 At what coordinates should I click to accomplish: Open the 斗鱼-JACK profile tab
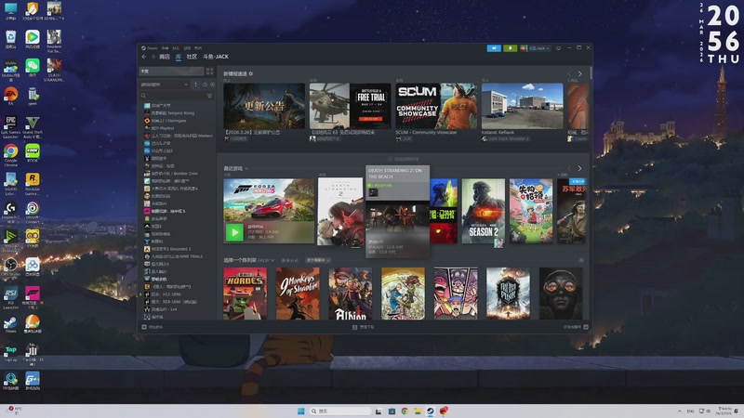(216, 57)
